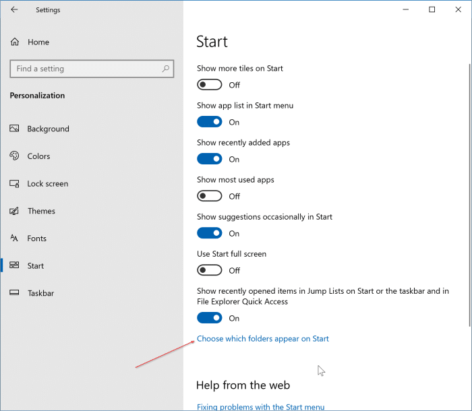Turn off Show app list in Start menu

pos(210,122)
